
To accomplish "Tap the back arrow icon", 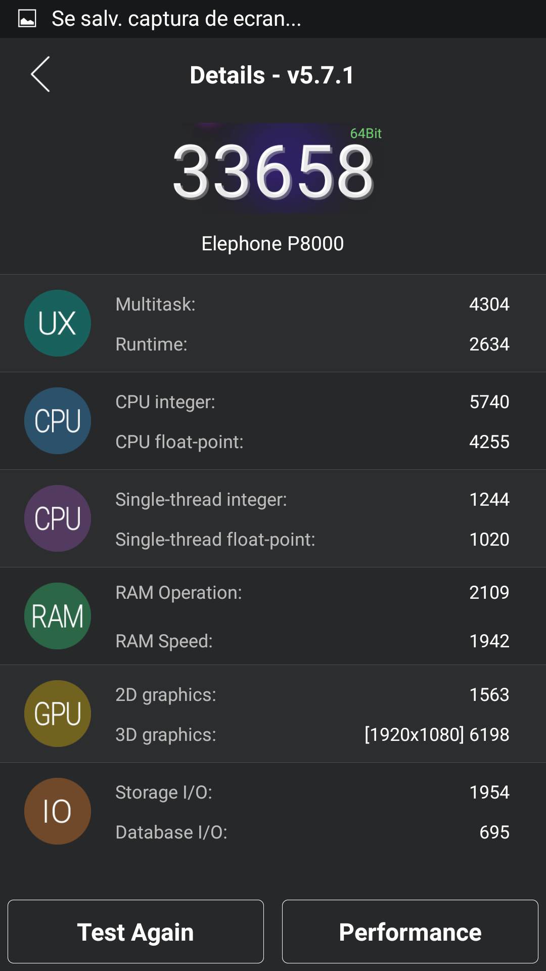I will tap(40, 74).
